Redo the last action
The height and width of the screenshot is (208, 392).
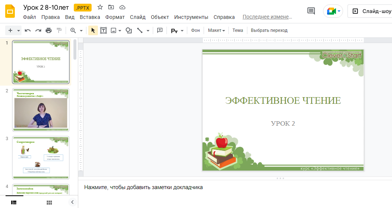pos(38,30)
